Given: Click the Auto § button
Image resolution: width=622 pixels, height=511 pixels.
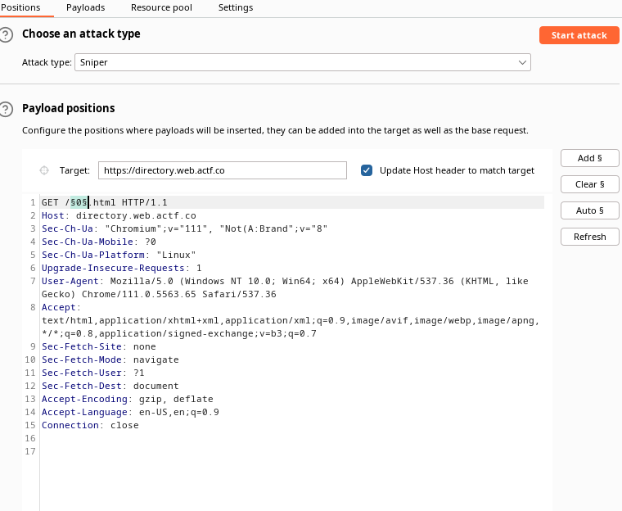Looking at the screenshot, I should (590, 210).
